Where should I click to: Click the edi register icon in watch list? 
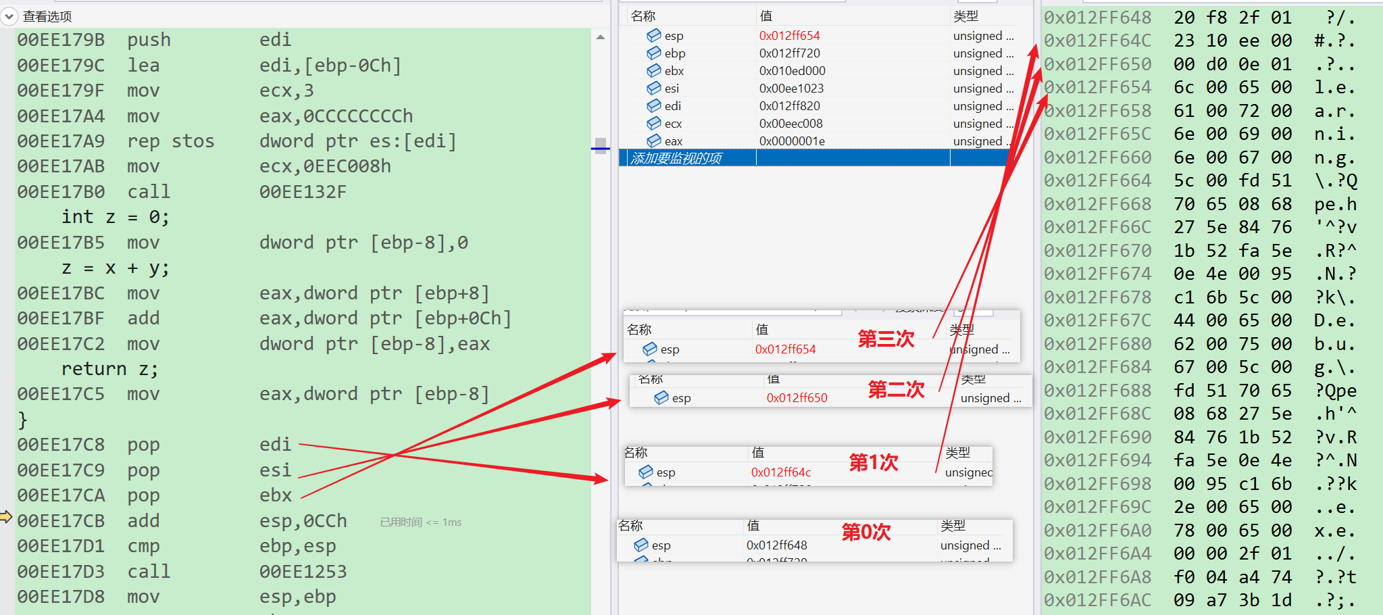pos(653,105)
